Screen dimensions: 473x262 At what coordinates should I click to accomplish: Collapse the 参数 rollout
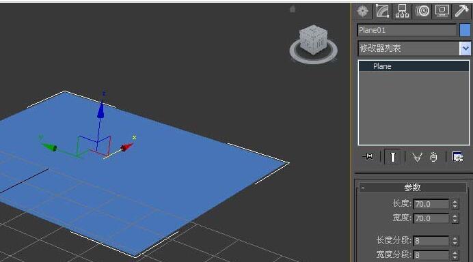coord(412,188)
